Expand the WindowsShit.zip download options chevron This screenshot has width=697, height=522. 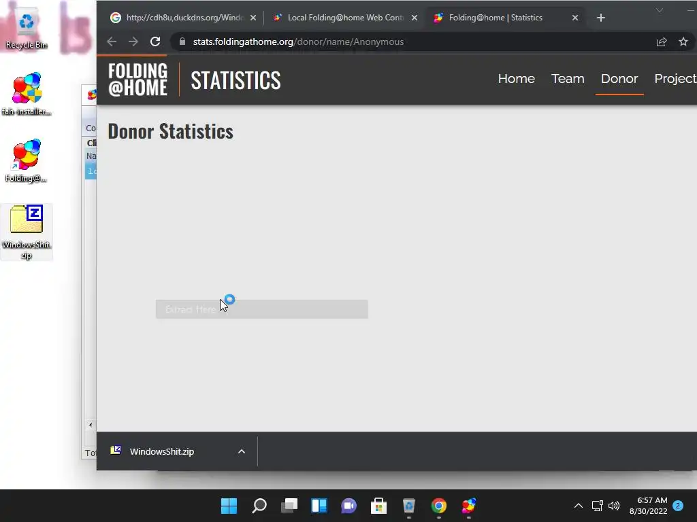[x=242, y=451]
